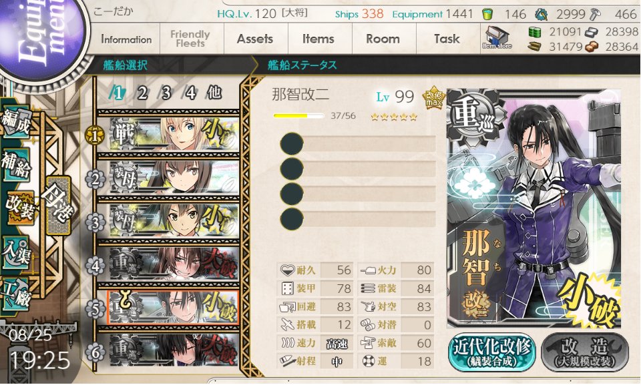Open the Task menu
Screen dimensions: 641x385
(x=447, y=39)
